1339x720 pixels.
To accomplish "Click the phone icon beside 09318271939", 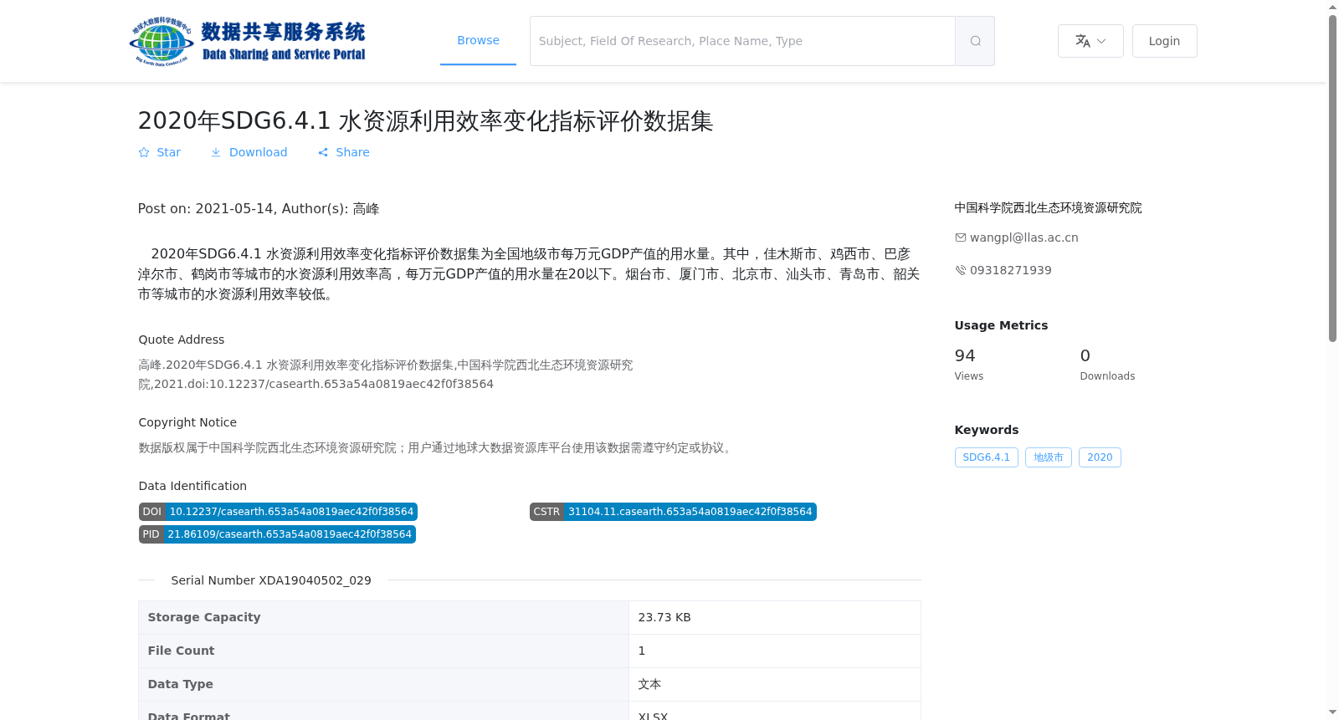I will pyautogui.click(x=961, y=270).
